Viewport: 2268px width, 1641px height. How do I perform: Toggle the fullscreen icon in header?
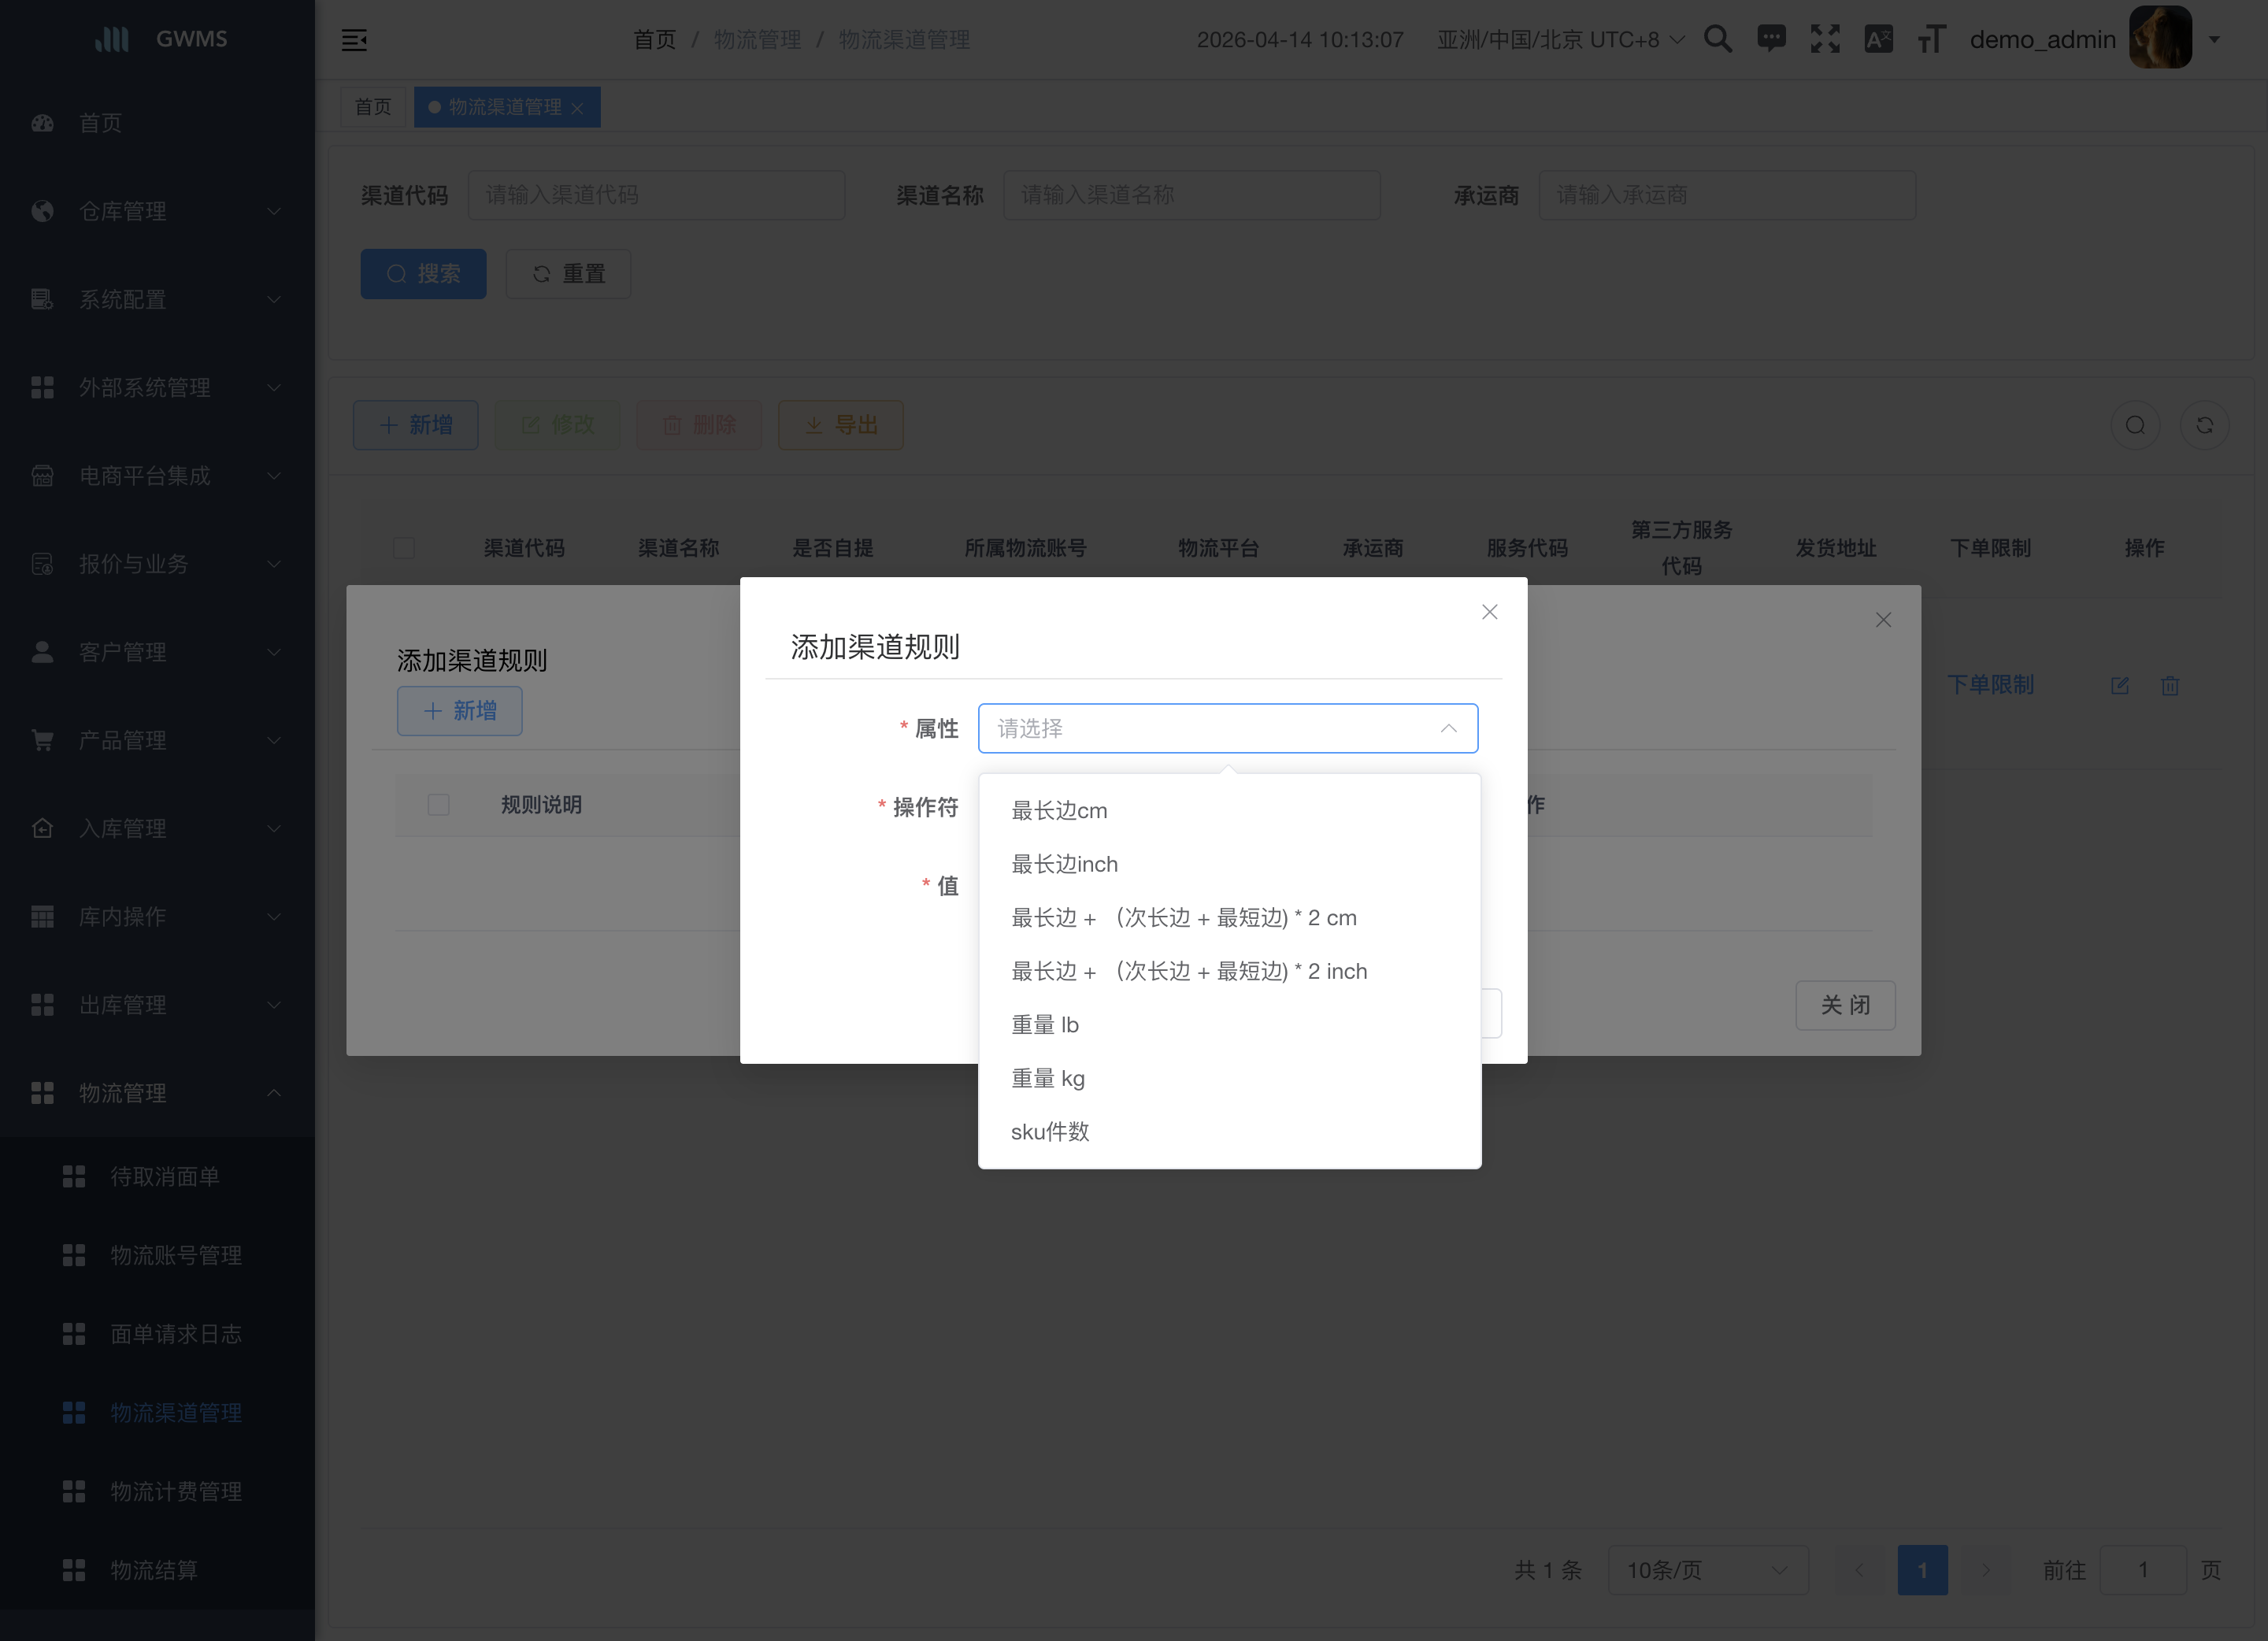(1825, 39)
